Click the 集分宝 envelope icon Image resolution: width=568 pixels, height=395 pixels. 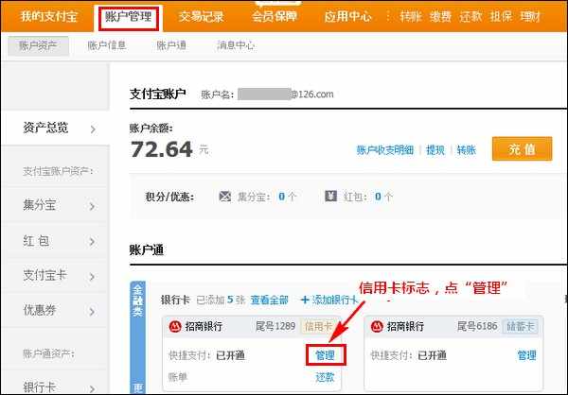click(x=225, y=197)
